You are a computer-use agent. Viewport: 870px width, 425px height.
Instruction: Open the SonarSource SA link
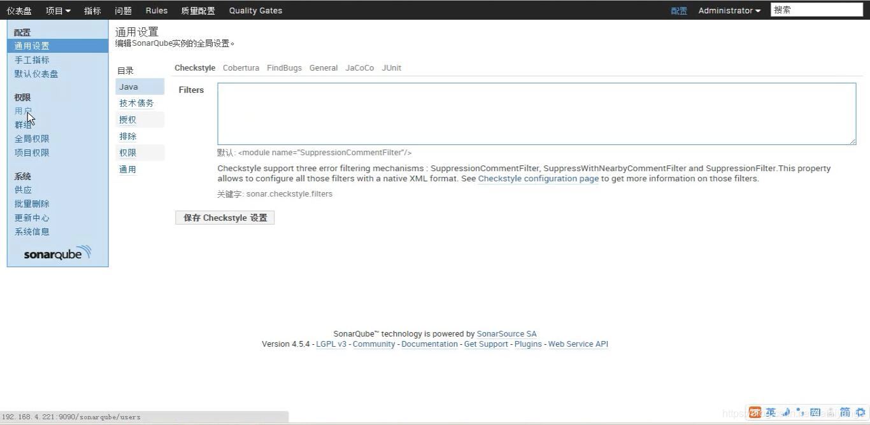(x=506, y=334)
